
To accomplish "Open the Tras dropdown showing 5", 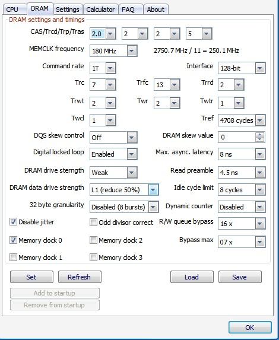I will (199, 34).
